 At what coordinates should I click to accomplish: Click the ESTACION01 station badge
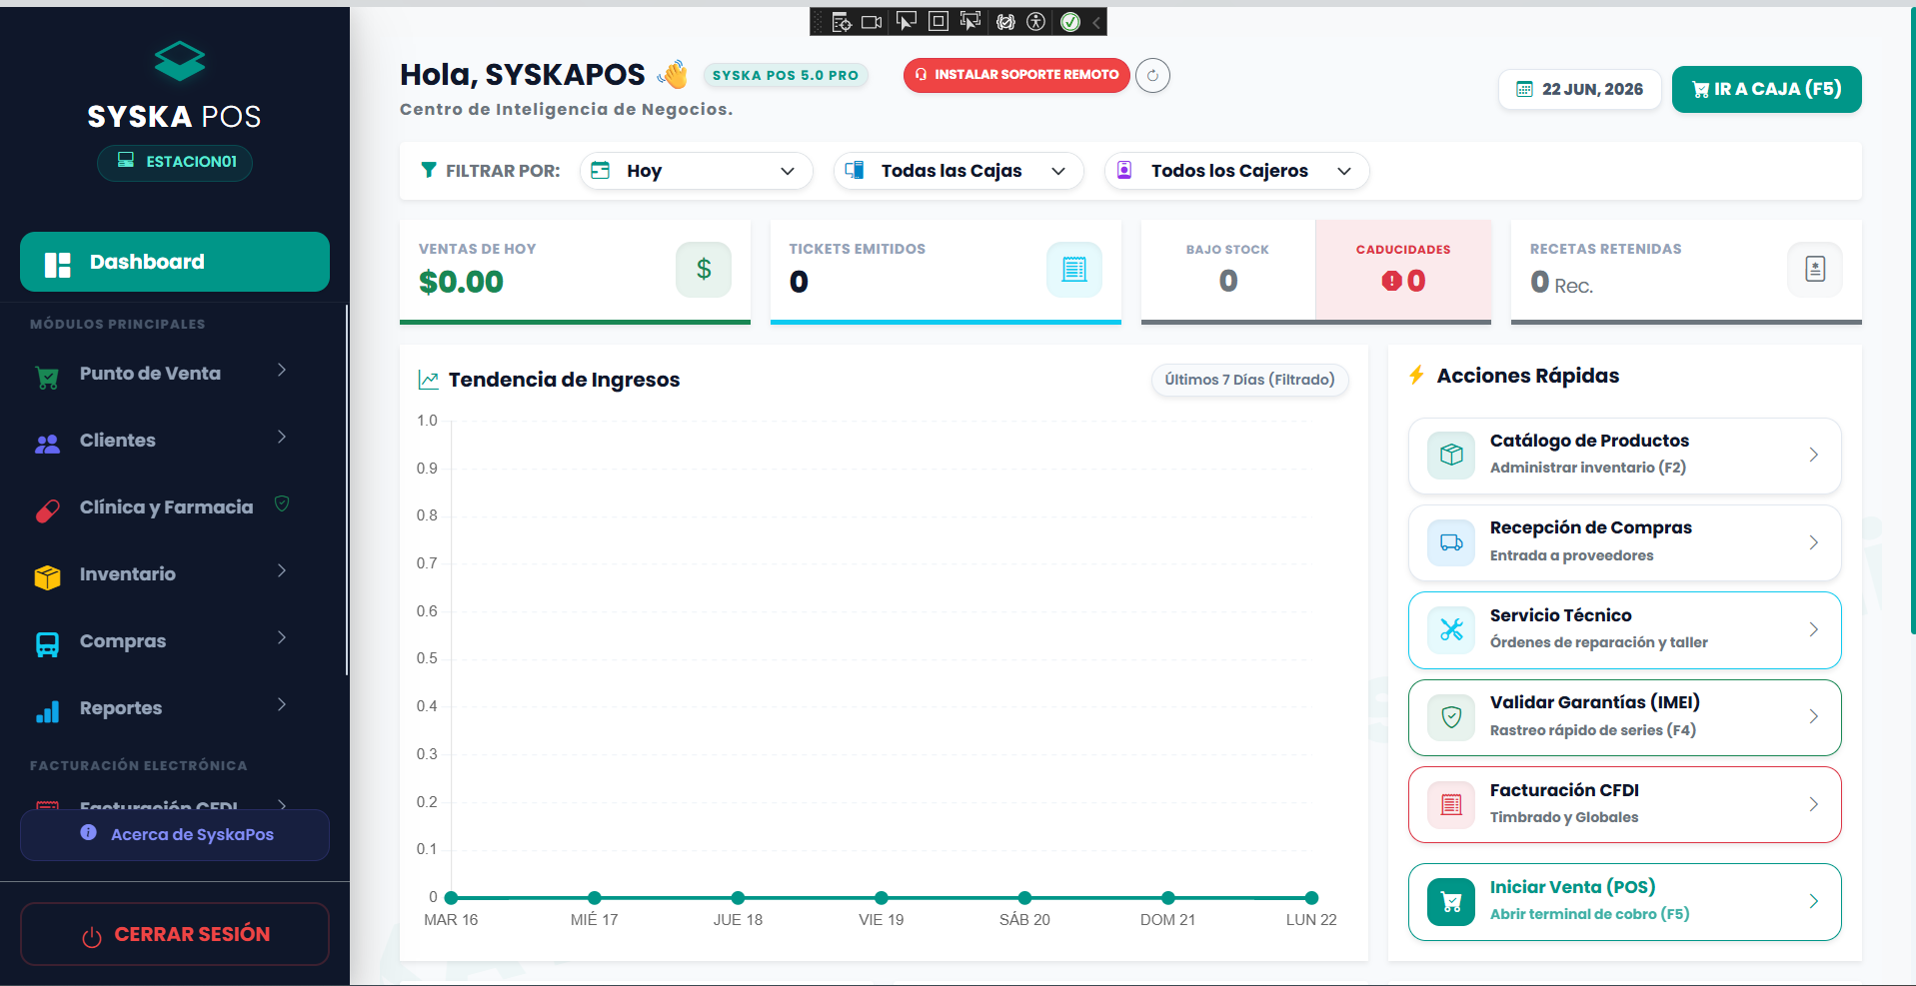pyautogui.click(x=175, y=162)
